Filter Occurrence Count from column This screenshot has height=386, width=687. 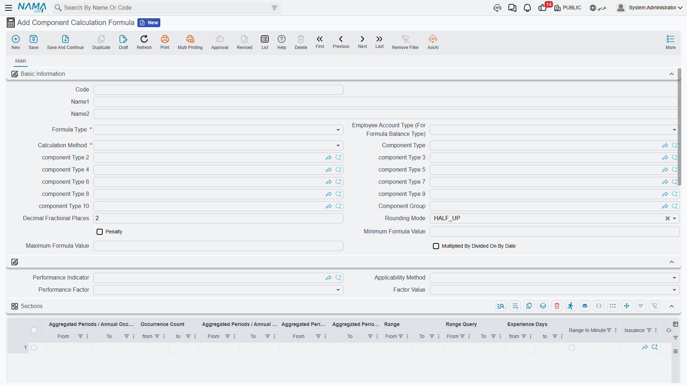[x=157, y=337]
